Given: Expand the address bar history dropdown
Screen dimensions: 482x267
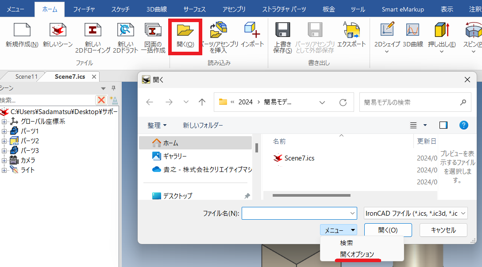Looking at the screenshot, I should pos(322,102).
